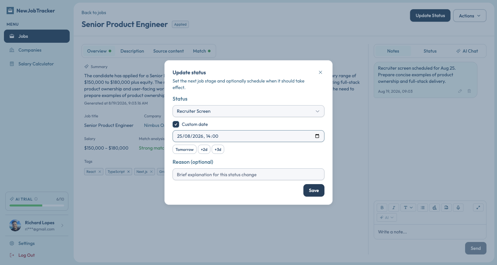497x265 pixels.
Task: Edit the note with pencil icon
Action: 460,91
